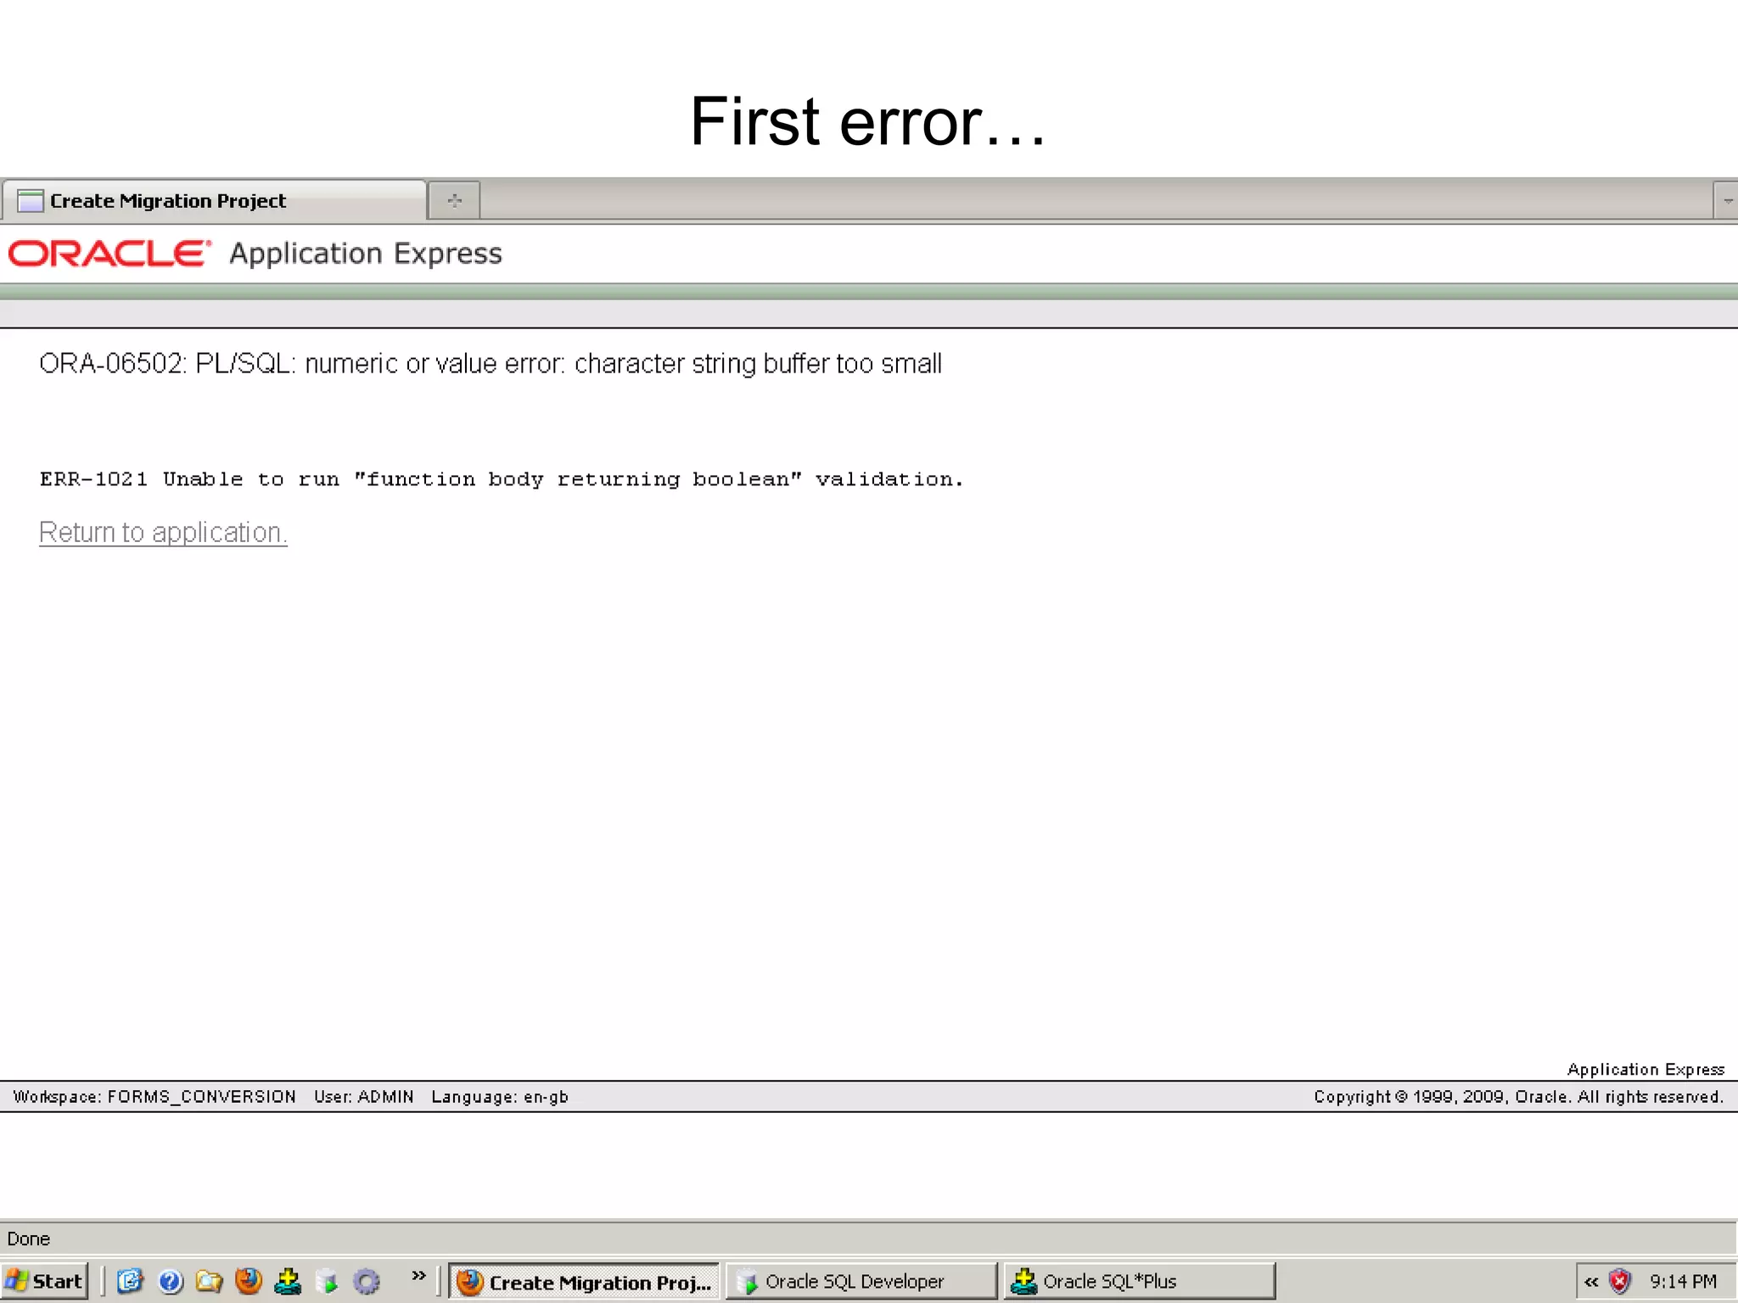Expand hidden system tray icons
Screen dimensions: 1738x1303
pyautogui.click(x=1591, y=1282)
